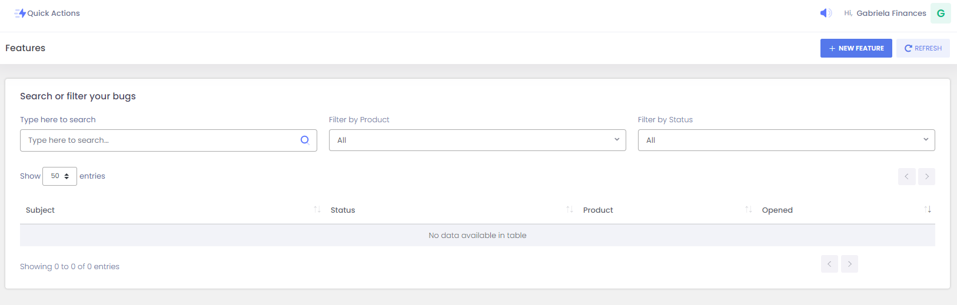Go to previous page at top pagination
Viewport: 957px width, 305px height.
[906, 176]
